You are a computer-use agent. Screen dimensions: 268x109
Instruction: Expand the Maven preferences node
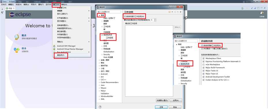(99, 88)
